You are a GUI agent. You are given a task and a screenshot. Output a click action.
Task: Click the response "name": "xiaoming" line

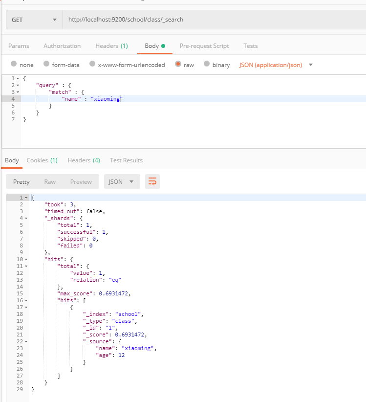126,348
